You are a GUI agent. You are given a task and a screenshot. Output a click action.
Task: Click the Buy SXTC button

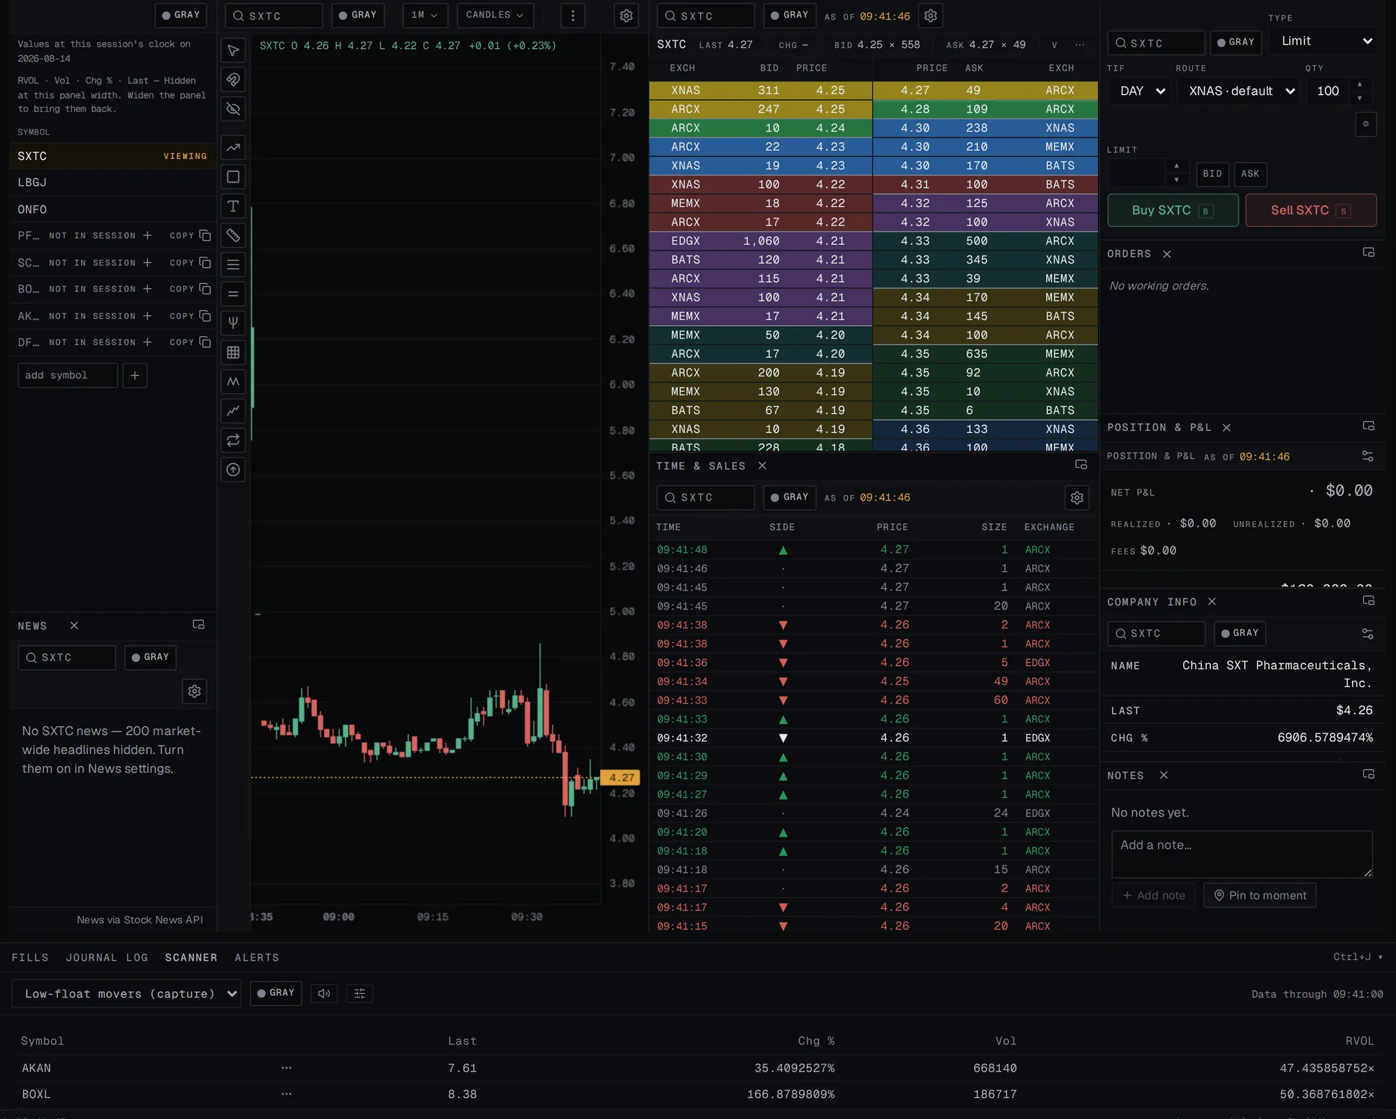click(x=1173, y=210)
